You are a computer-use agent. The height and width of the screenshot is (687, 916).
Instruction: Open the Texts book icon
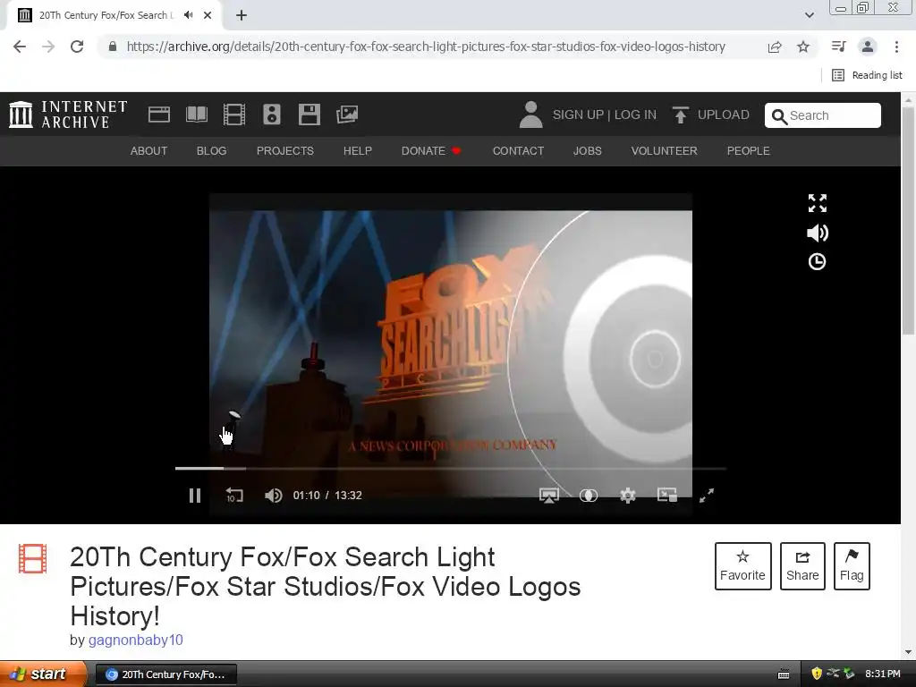196,114
